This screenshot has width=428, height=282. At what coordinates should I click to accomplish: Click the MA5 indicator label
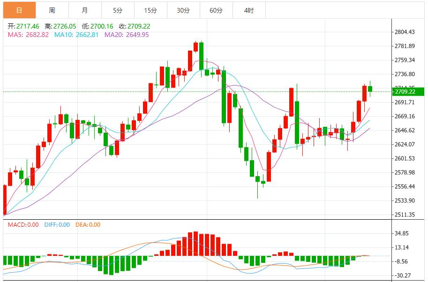tap(28, 35)
